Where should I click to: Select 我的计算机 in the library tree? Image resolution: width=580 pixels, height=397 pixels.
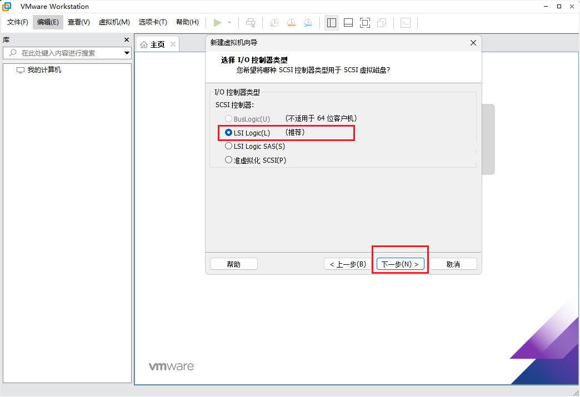(44, 70)
